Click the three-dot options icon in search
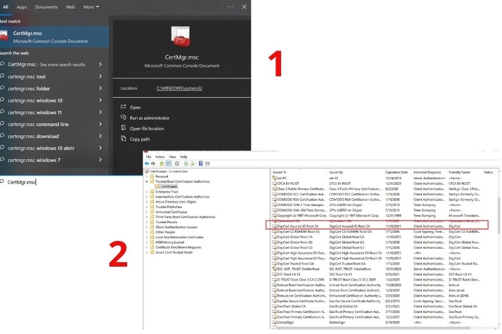The image size is (502, 334). [230, 7]
